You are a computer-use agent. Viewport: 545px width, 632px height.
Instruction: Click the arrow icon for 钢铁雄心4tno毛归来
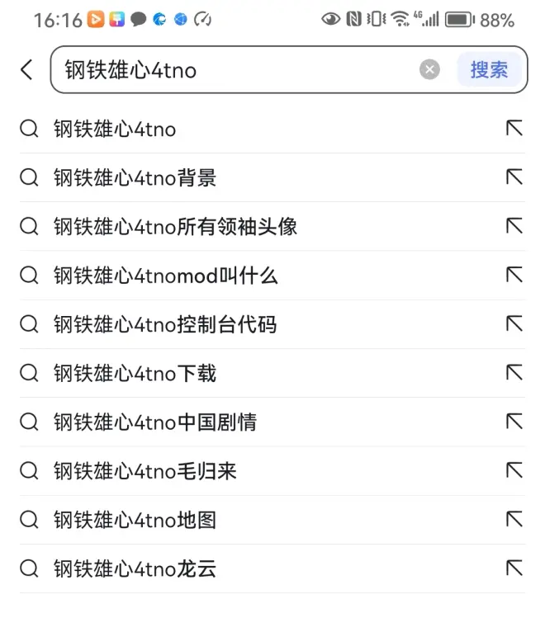pyautogui.click(x=514, y=471)
